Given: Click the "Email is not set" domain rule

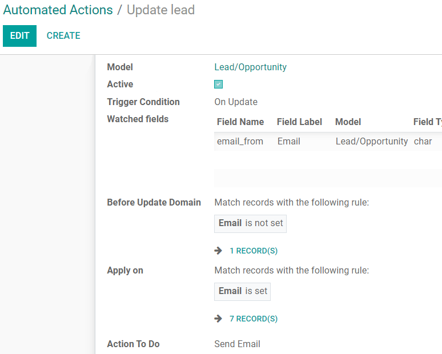Looking at the screenshot, I should pos(250,223).
